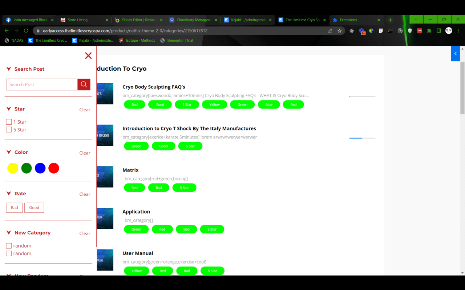Viewport: 465px width, 290px height.
Task: Switch to Photo Editor tab
Action: [x=138, y=20]
